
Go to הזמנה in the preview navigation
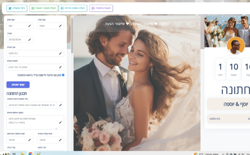[x=164, y=24]
